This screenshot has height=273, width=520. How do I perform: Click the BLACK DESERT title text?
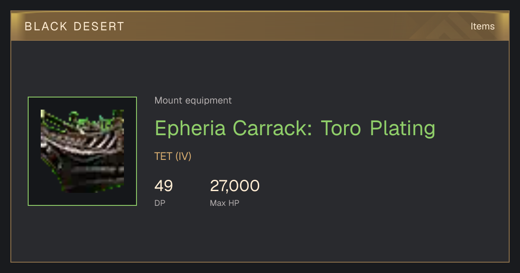tap(75, 26)
